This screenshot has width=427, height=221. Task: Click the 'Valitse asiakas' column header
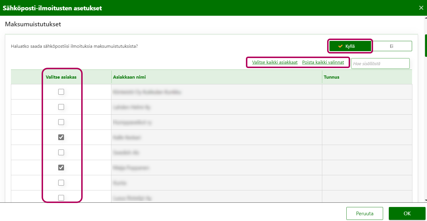(61, 77)
